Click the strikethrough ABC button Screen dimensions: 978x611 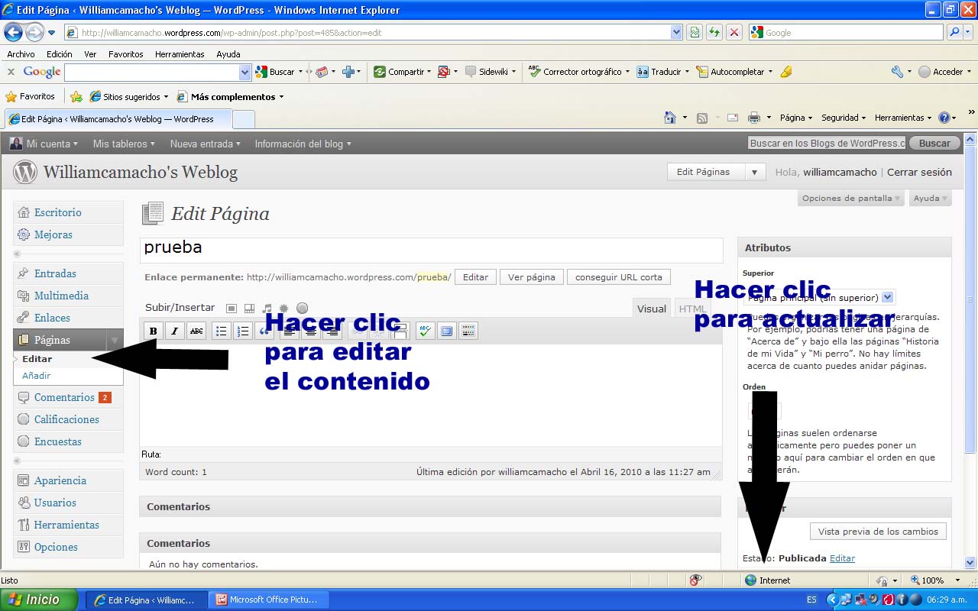click(196, 331)
